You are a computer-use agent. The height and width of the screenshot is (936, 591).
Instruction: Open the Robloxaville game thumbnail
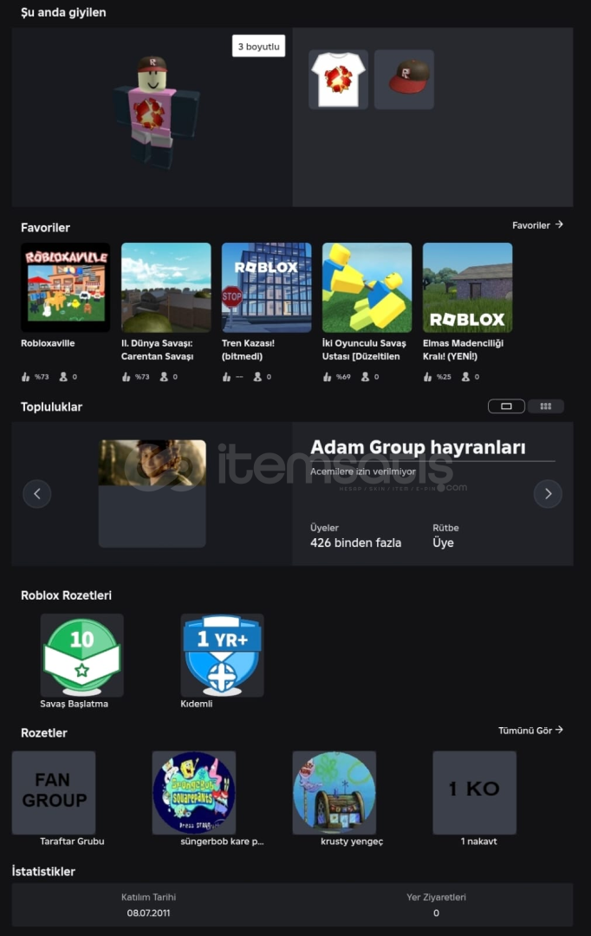[66, 287]
